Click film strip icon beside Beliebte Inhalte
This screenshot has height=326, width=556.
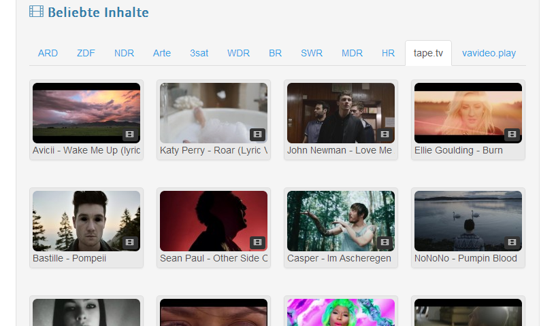point(36,12)
